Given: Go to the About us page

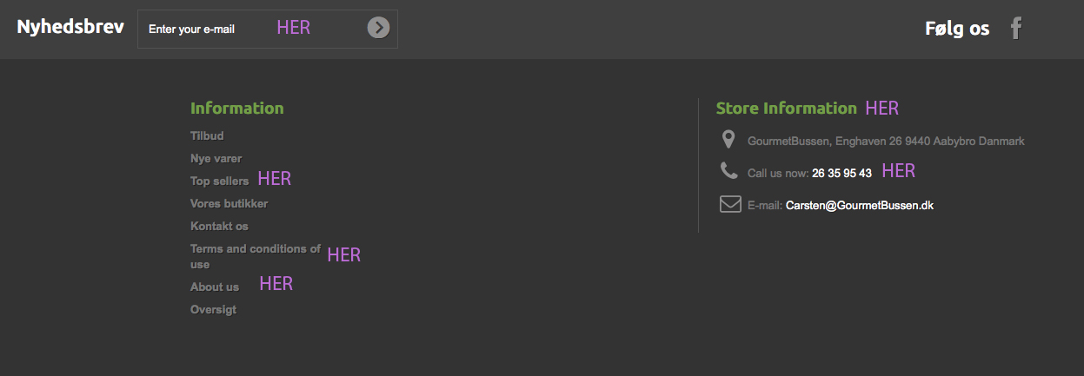Looking at the screenshot, I should point(214,287).
